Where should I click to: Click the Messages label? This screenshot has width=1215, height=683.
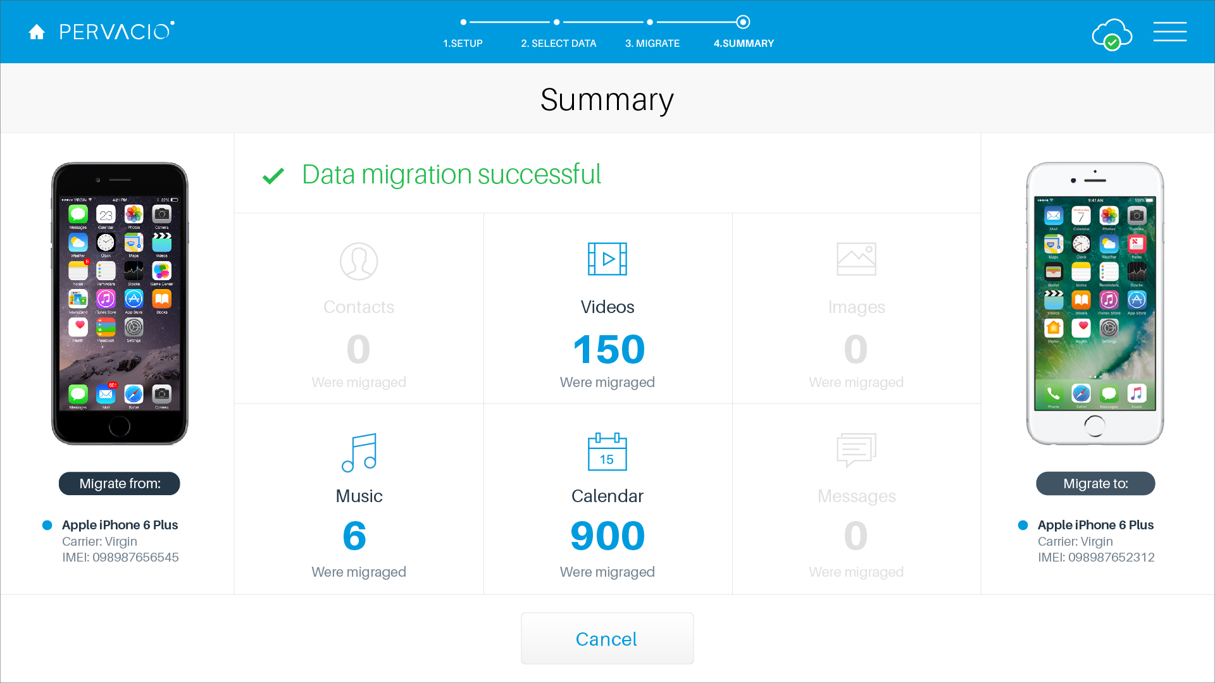[857, 496]
